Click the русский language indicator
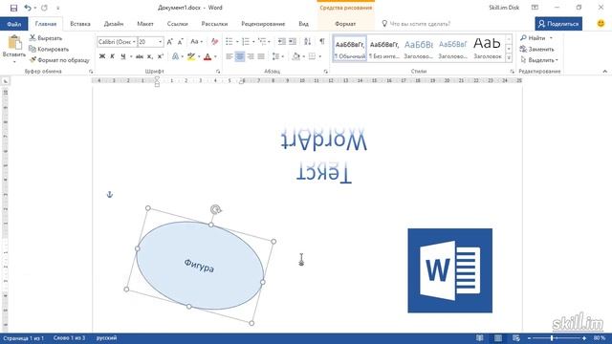The width and height of the screenshot is (612, 344). [x=106, y=337]
